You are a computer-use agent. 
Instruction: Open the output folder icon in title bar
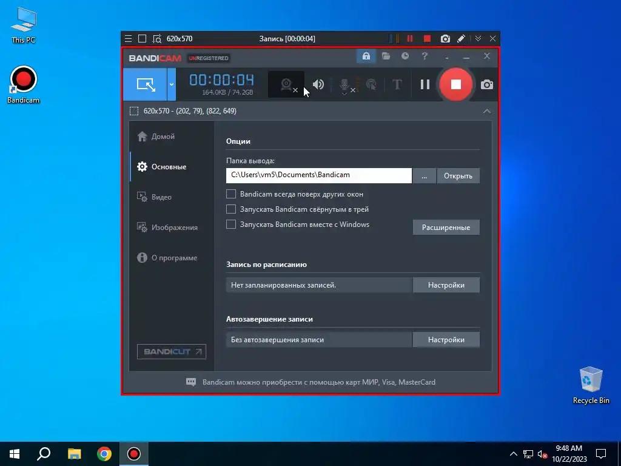(386, 56)
